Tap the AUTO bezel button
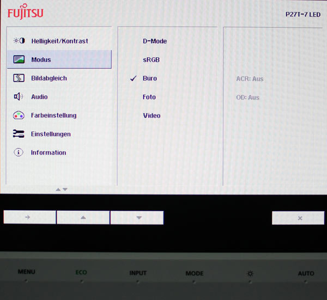327x300 pixels. (x=306, y=273)
